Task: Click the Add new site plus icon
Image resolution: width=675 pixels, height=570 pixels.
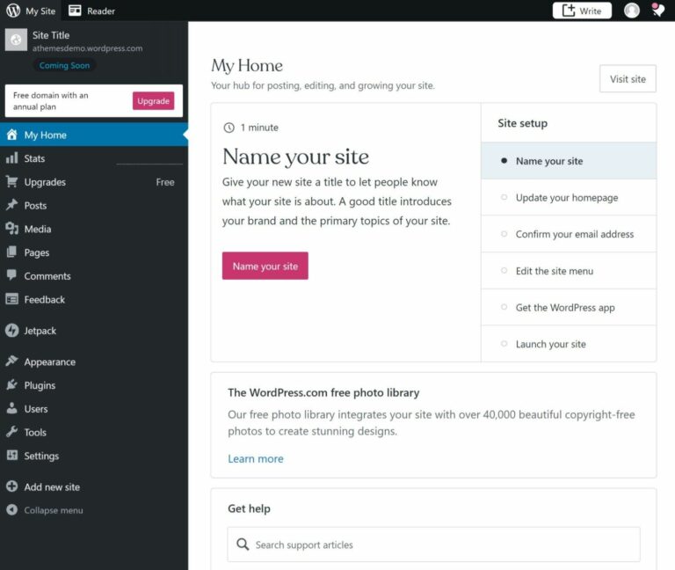Action: click(x=12, y=486)
